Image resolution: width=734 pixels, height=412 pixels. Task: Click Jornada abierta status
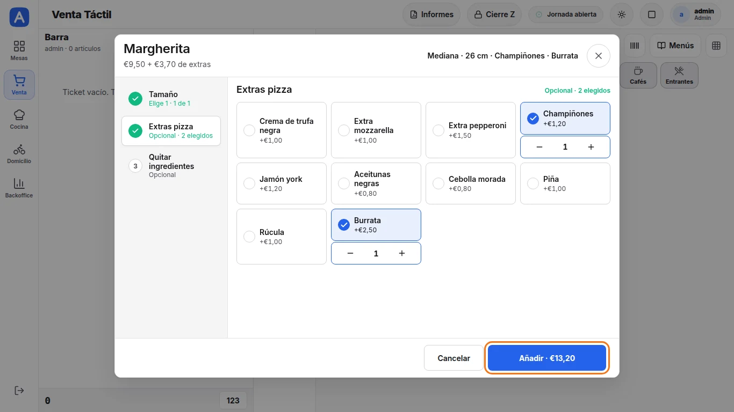[x=566, y=14]
